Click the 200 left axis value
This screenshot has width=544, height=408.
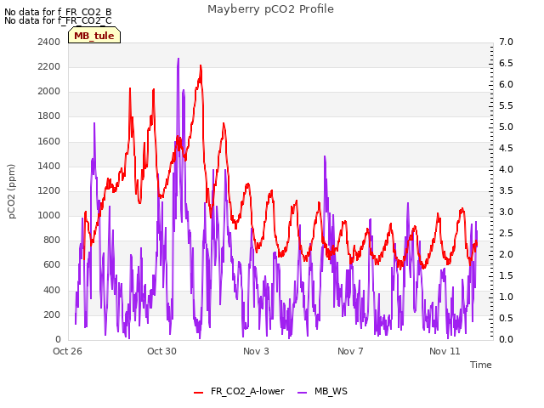point(52,314)
